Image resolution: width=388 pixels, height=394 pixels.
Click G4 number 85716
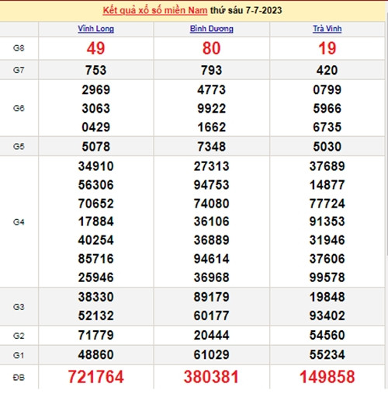point(96,259)
